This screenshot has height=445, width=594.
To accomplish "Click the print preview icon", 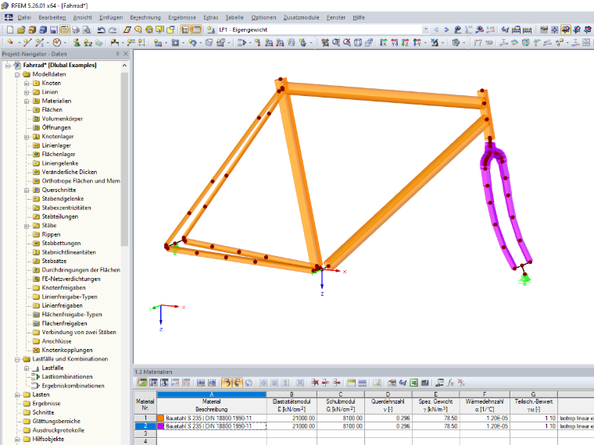I will click(87, 30).
